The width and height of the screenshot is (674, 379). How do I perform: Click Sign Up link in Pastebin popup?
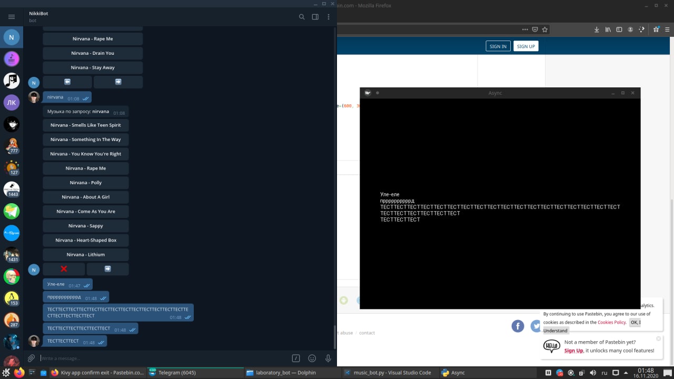point(573,351)
